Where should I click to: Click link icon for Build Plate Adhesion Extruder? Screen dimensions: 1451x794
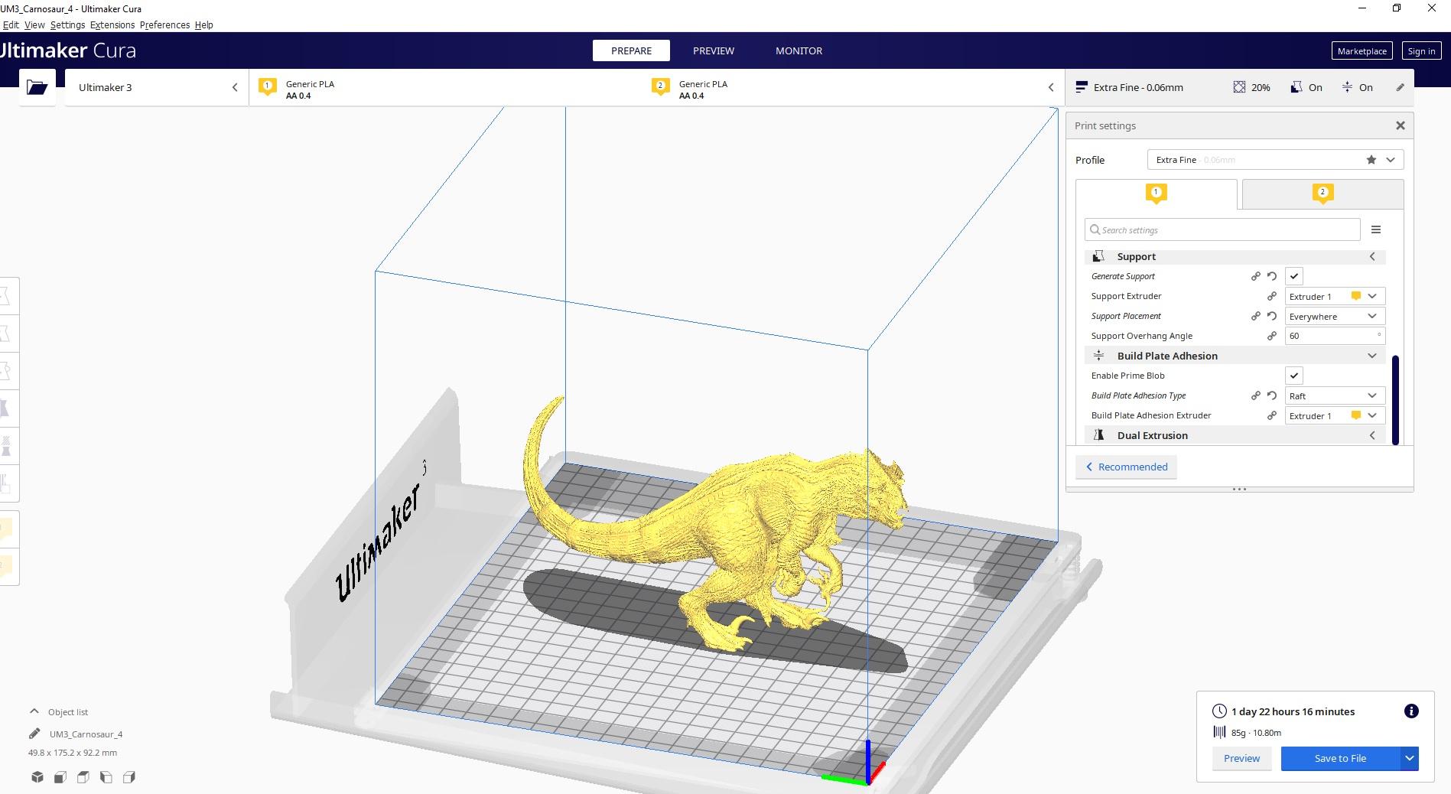(1272, 415)
